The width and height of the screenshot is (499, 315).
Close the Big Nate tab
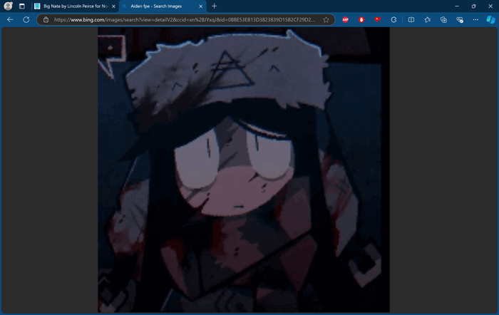pyautogui.click(x=113, y=6)
